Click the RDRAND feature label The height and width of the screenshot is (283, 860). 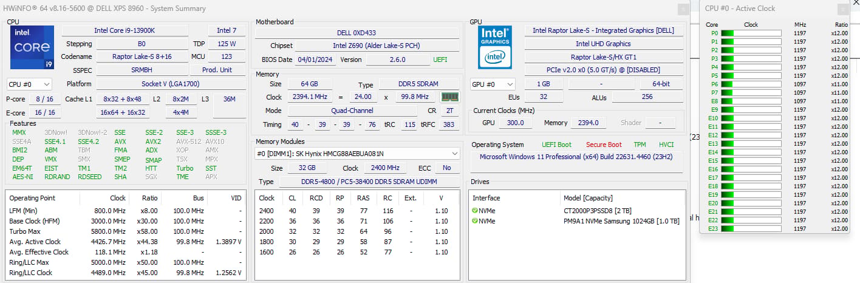point(57,177)
